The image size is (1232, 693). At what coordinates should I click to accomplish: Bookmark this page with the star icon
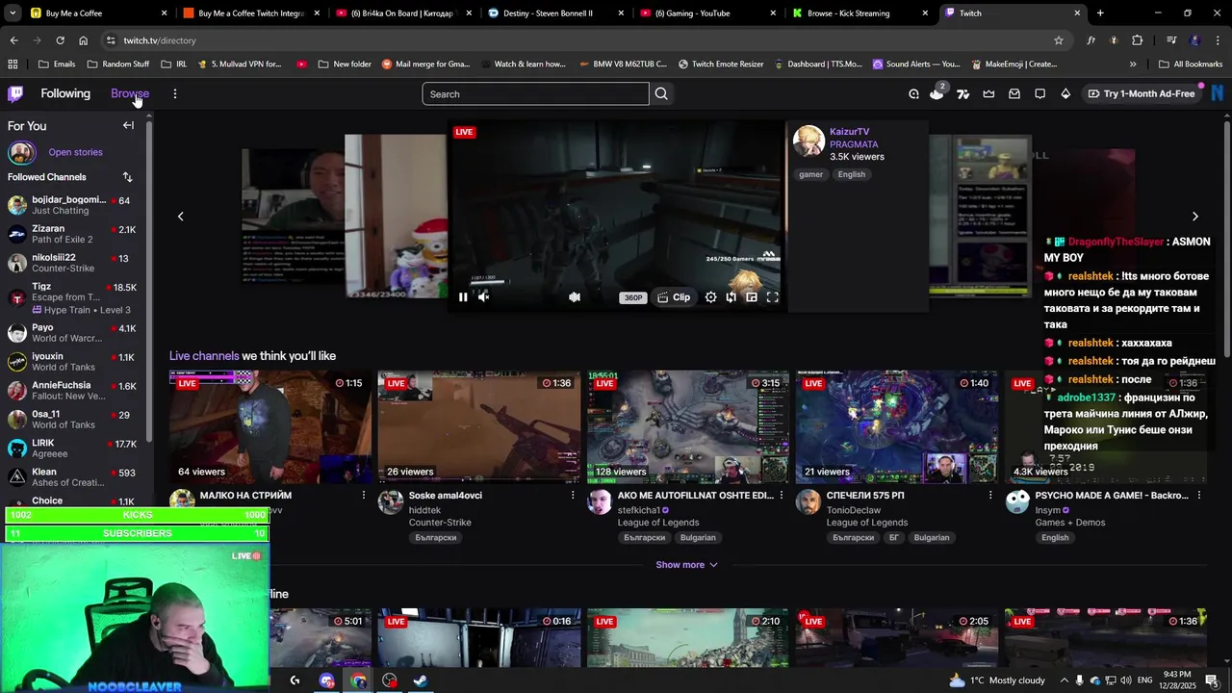(1059, 40)
